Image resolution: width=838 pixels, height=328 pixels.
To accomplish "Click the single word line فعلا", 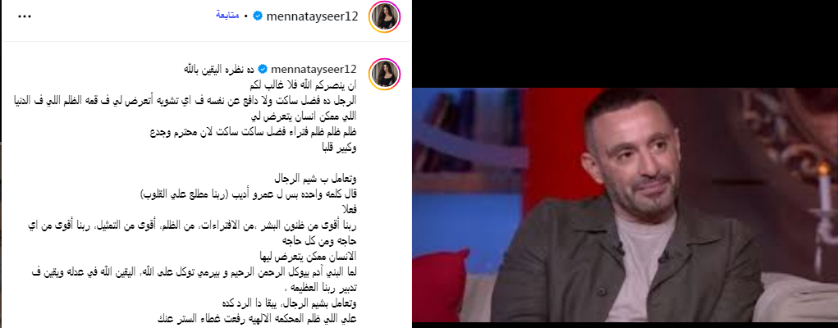I will (348, 209).
